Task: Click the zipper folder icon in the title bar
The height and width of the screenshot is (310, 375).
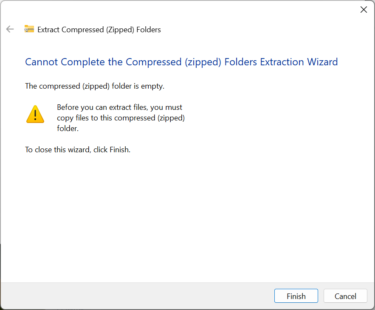Action: (29, 29)
